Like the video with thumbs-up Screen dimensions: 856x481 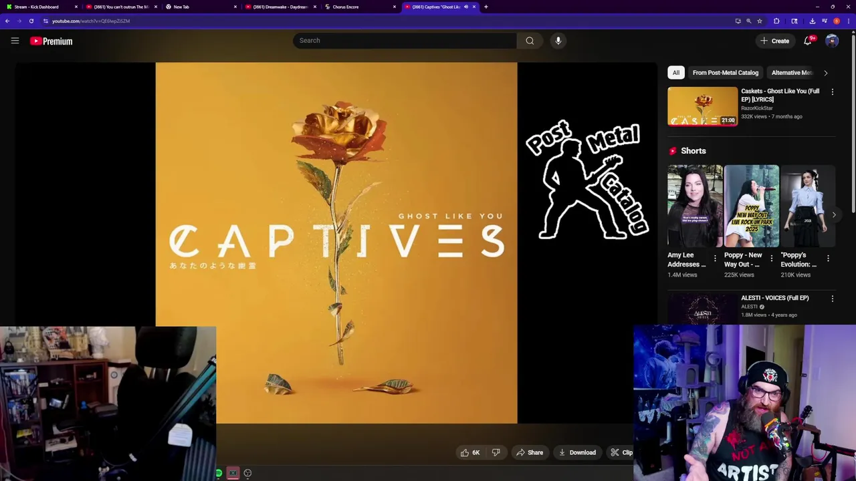pos(471,452)
